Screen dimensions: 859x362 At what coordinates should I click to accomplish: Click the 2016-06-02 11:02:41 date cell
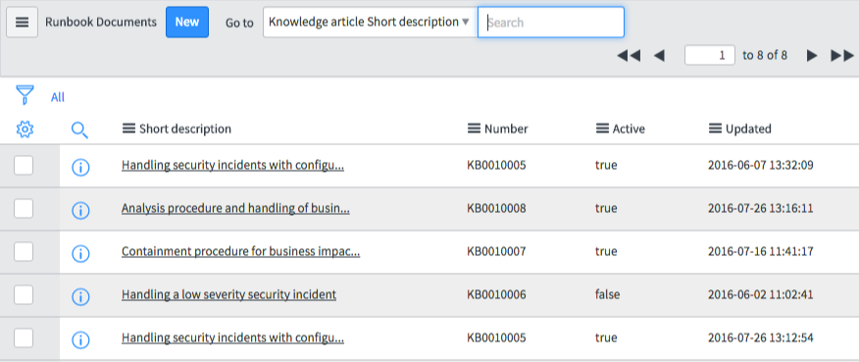[x=761, y=294]
